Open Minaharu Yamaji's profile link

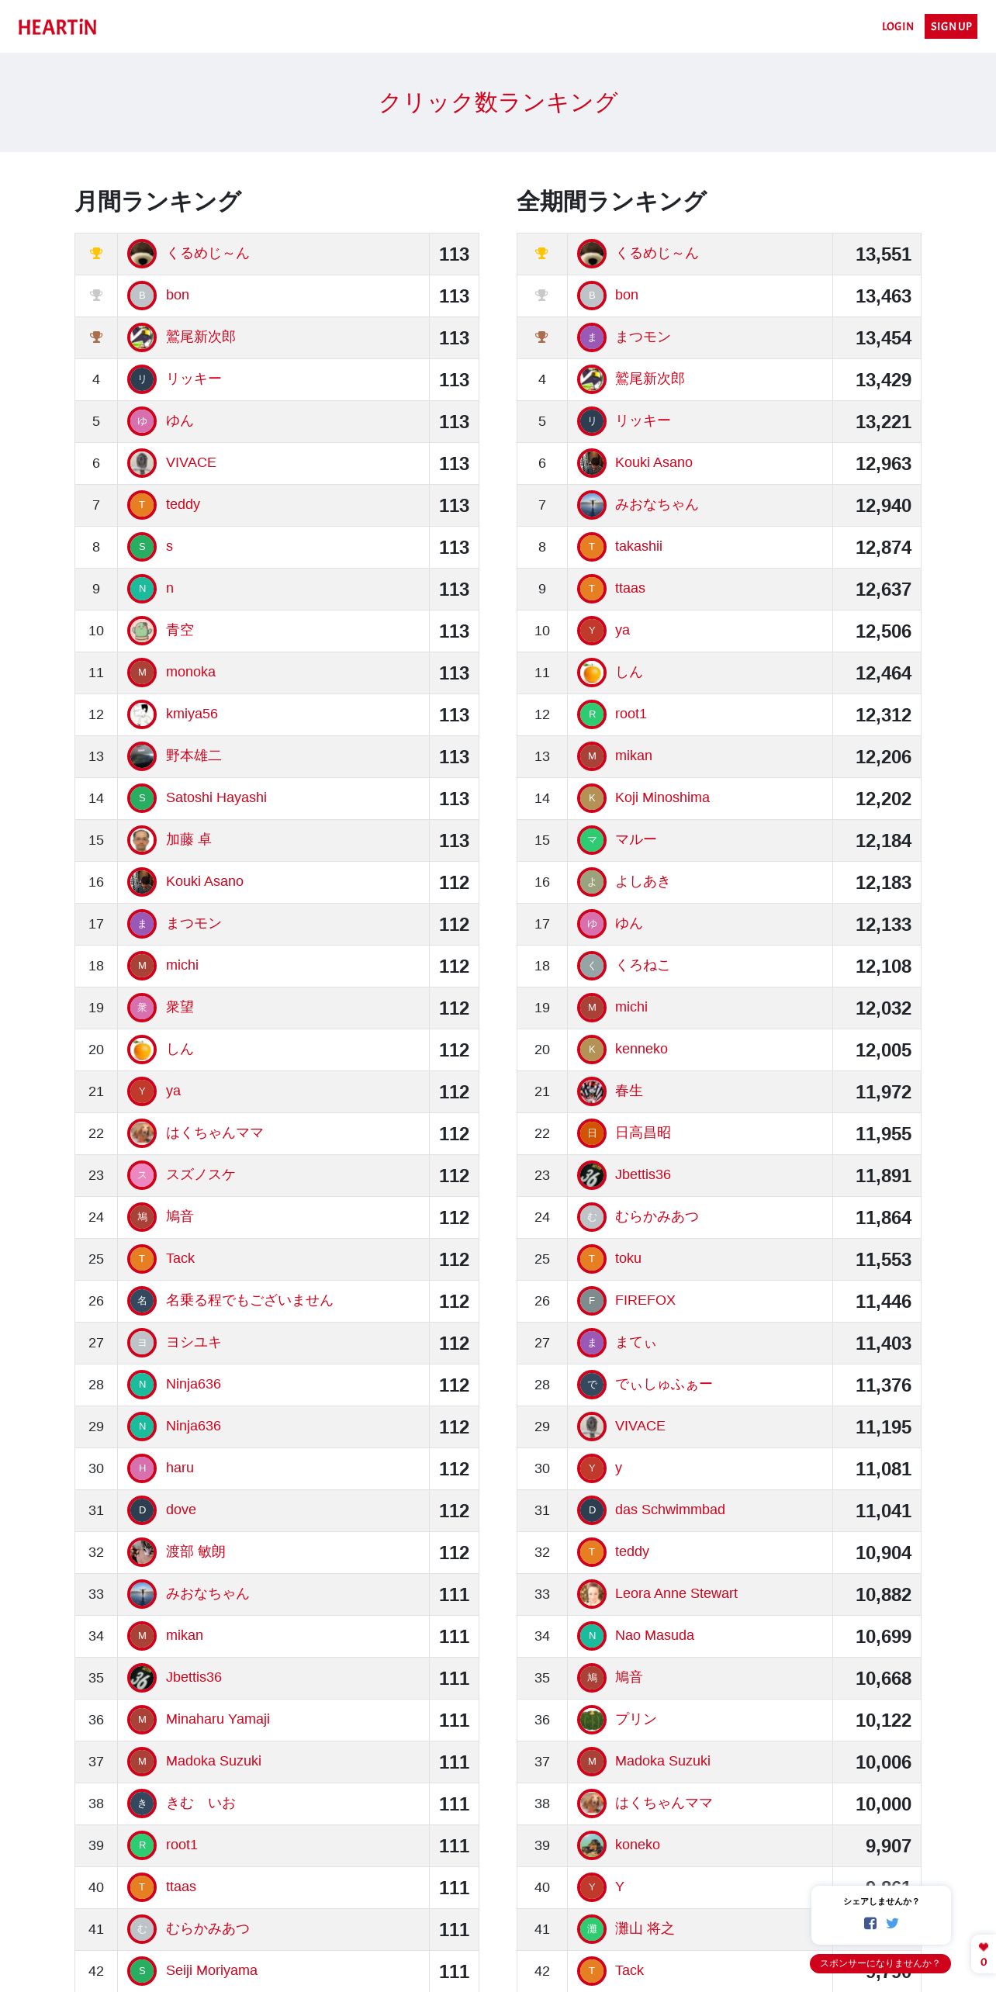click(x=218, y=1719)
